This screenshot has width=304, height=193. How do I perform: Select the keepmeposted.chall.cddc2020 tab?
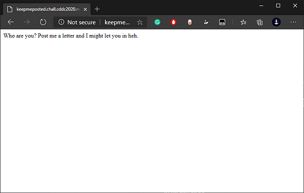pyautogui.click(x=47, y=9)
